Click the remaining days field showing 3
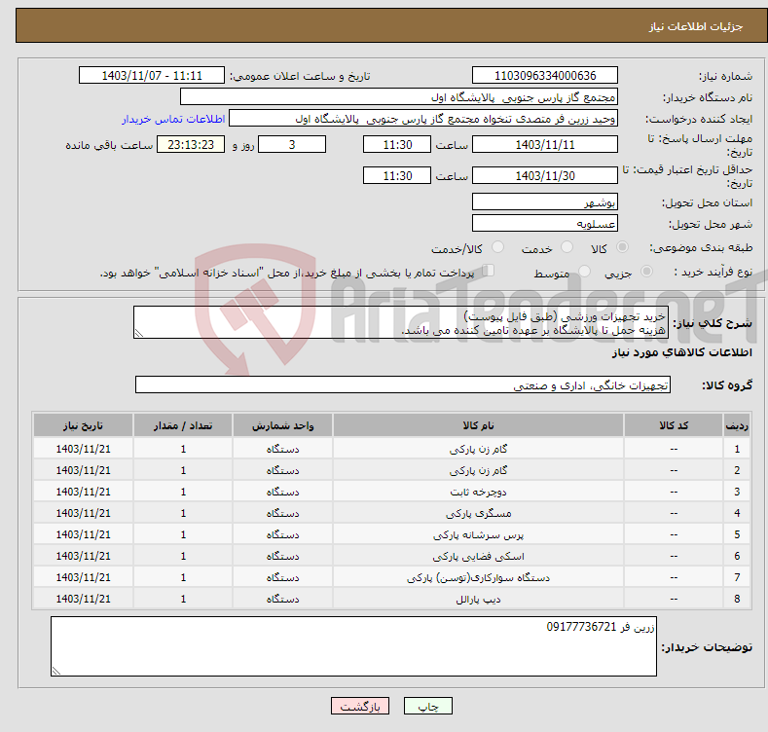Viewport: 768px width, 732px height. coord(292,144)
